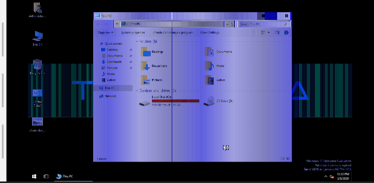374x183 pixels.
Task: Toggle the preview pane icon in toolbar
Action: (277, 33)
